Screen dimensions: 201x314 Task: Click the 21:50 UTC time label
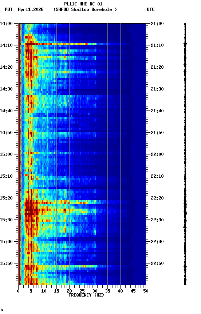157,133
